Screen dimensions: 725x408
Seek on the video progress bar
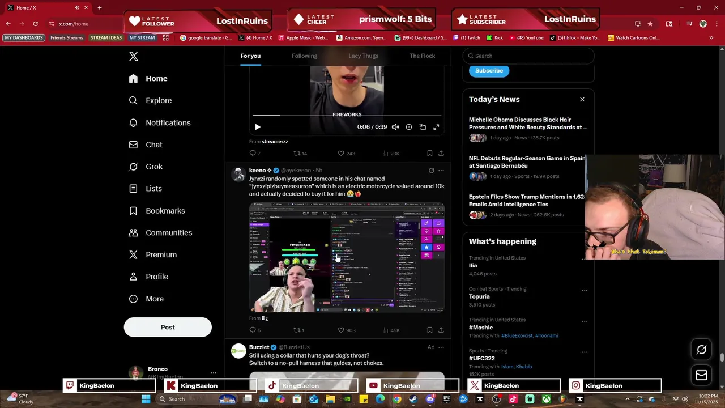(x=347, y=116)
